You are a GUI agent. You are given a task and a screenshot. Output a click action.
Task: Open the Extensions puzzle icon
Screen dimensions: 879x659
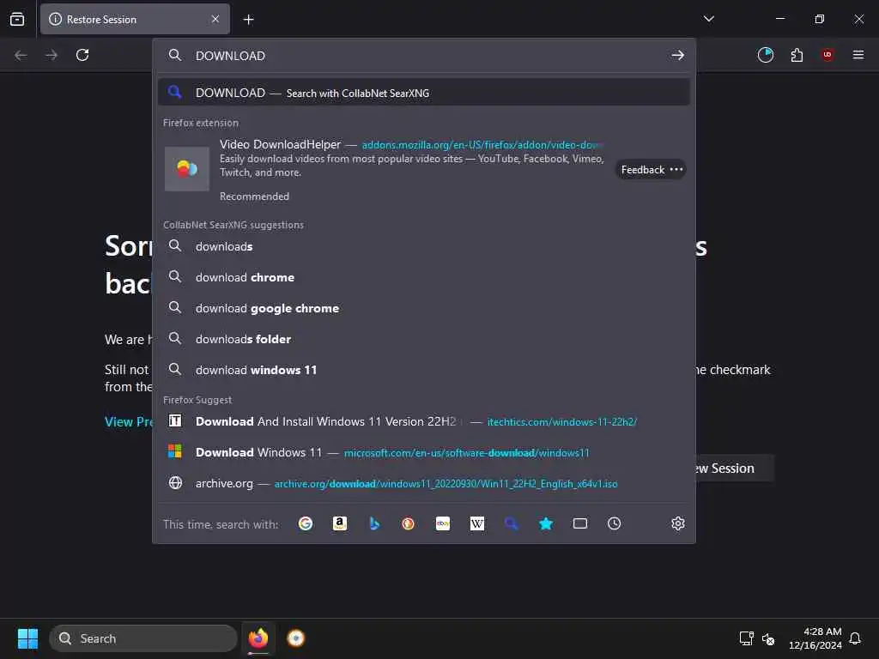pyautogui.click(x=797, y=55)
